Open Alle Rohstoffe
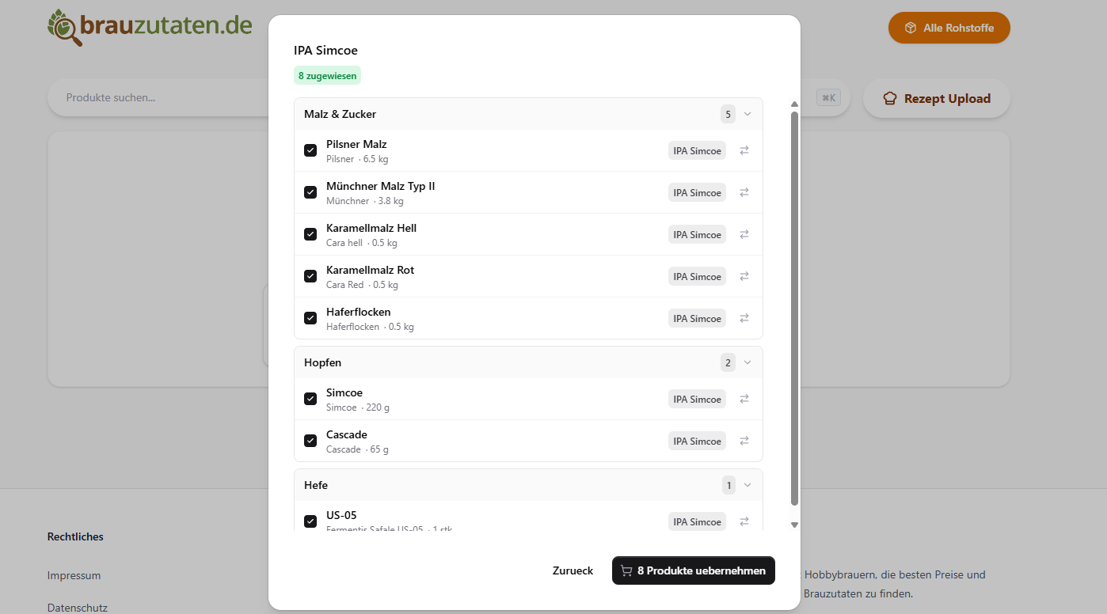 click(949, 28)
